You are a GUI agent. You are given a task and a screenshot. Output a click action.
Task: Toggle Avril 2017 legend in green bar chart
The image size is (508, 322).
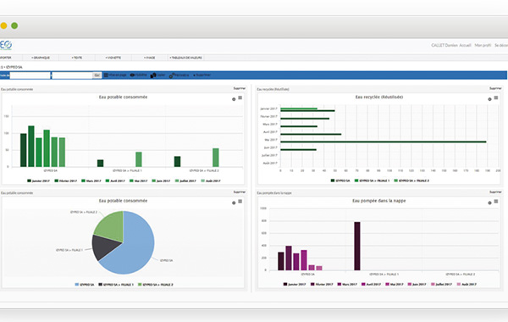(115, 181)
